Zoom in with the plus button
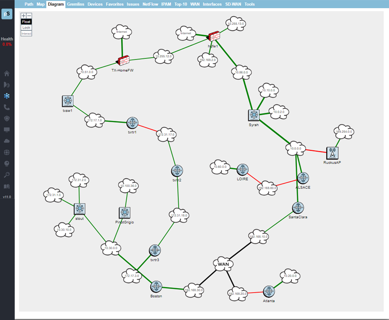The width and height of the screenshot is (389, 320). point(23,16)
